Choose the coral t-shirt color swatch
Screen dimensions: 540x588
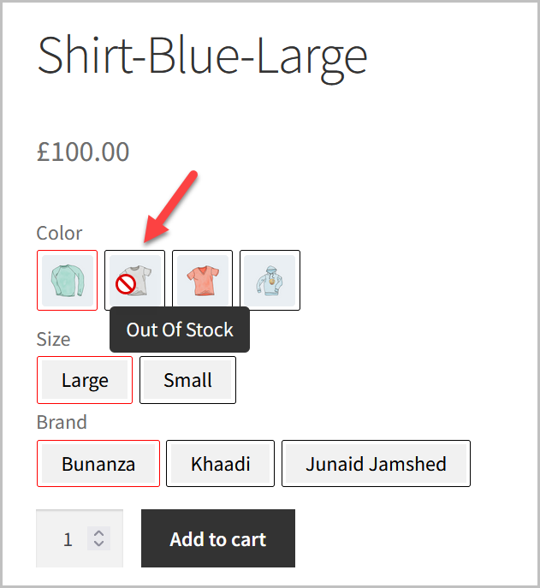click(202, 280)
